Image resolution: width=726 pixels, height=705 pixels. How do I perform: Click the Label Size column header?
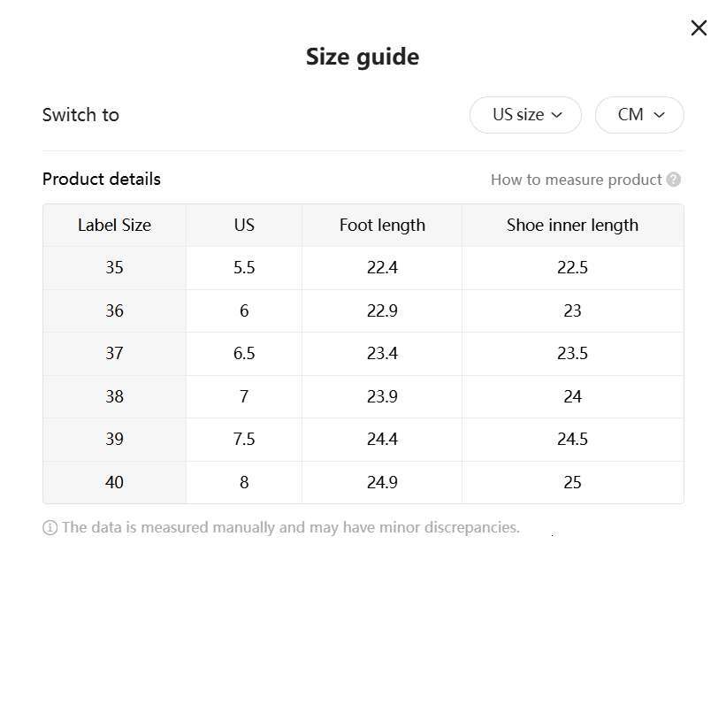click(x=114, y=226)
